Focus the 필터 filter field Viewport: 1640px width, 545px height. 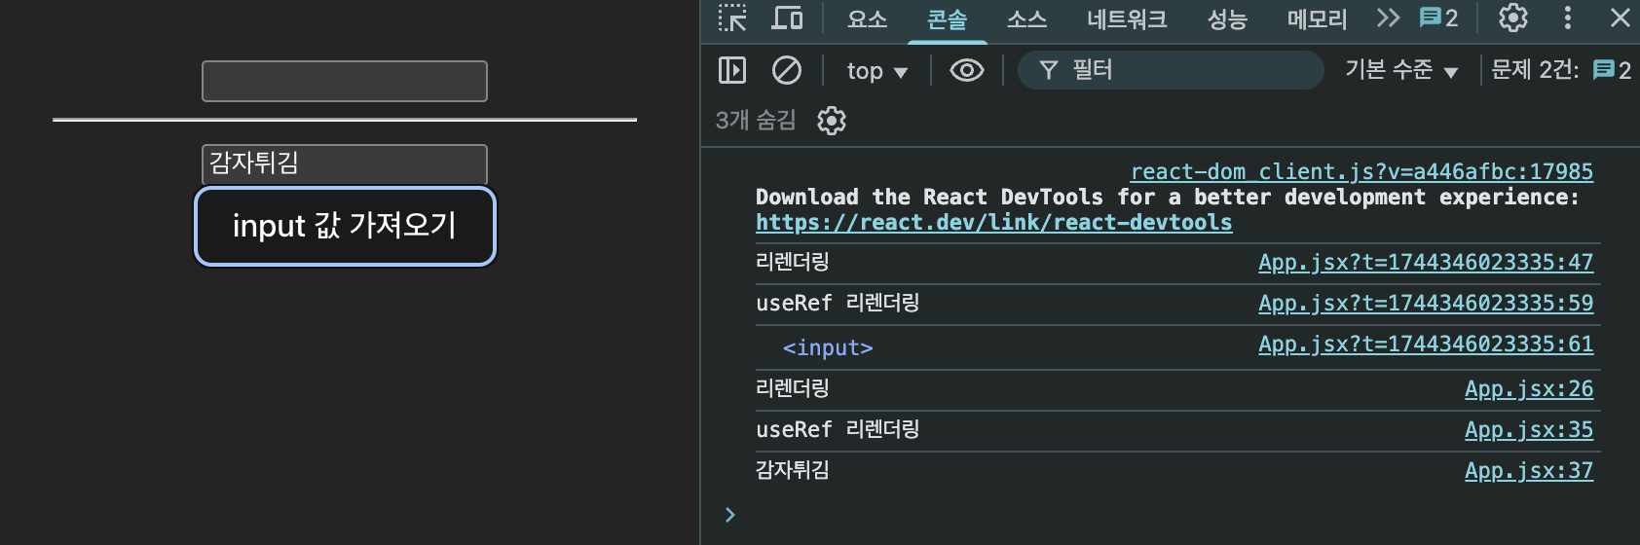[x=1171, y=70]
